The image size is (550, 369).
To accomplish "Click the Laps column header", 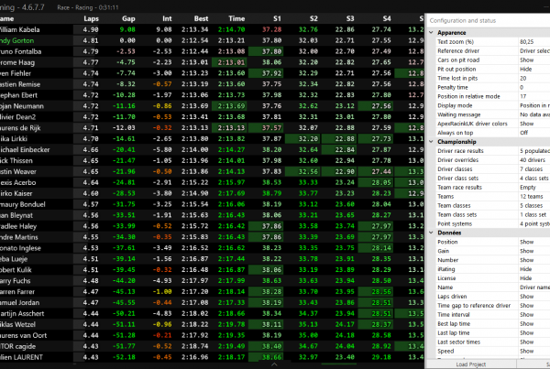I will click(x=90, y=17).
